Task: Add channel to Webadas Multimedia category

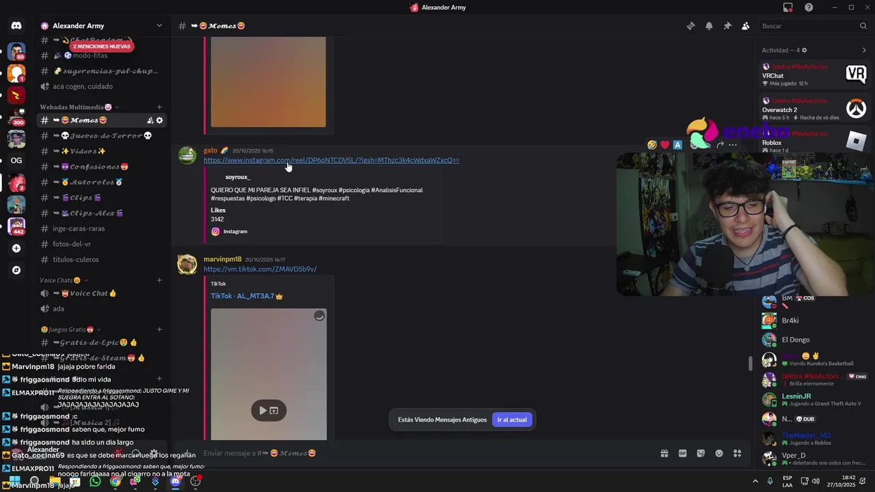Action: (159, 107)
